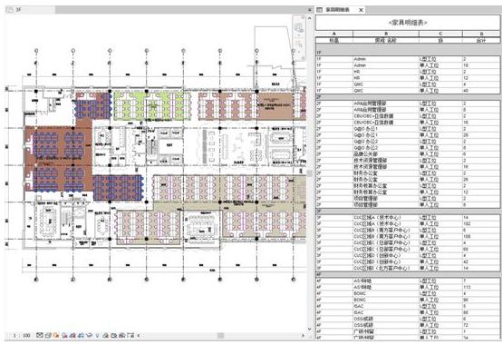Toggle Show Crop Region icon

[x=81, y=335]
